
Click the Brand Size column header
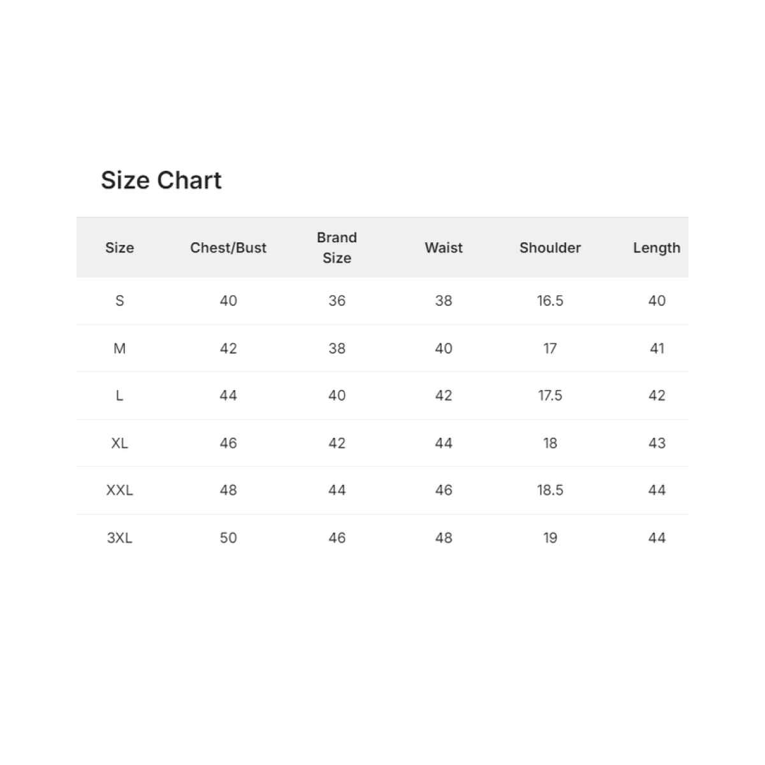pyautogui.click(x=337, y=247)
